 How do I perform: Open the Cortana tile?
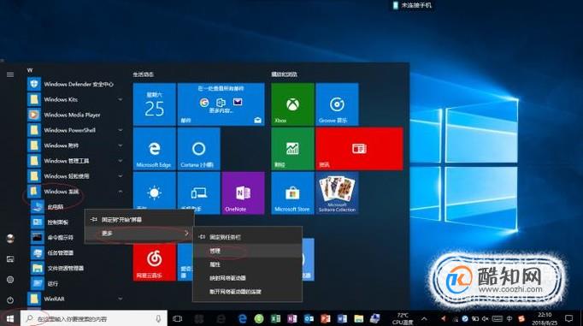(198, 149)
